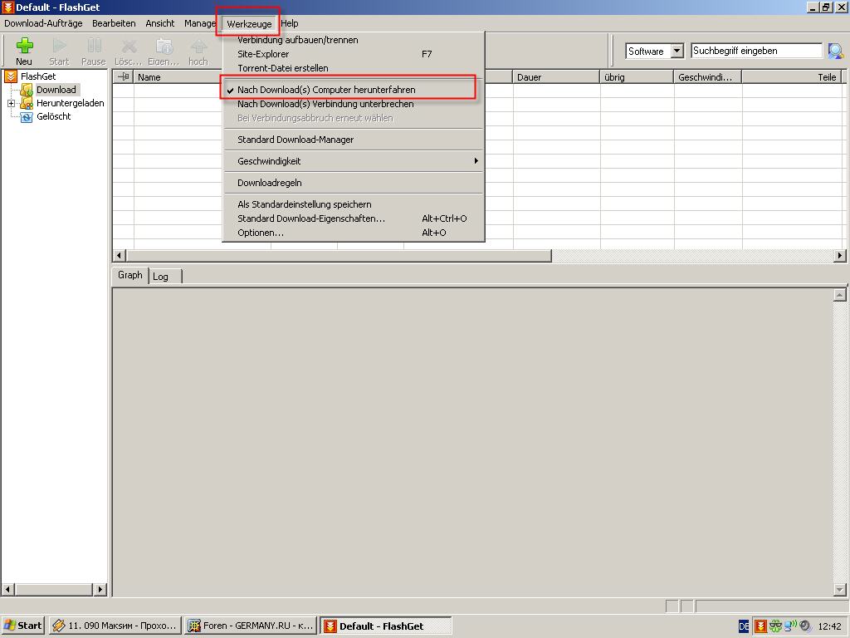Click the hoch move-up toolbar icon

198,46
